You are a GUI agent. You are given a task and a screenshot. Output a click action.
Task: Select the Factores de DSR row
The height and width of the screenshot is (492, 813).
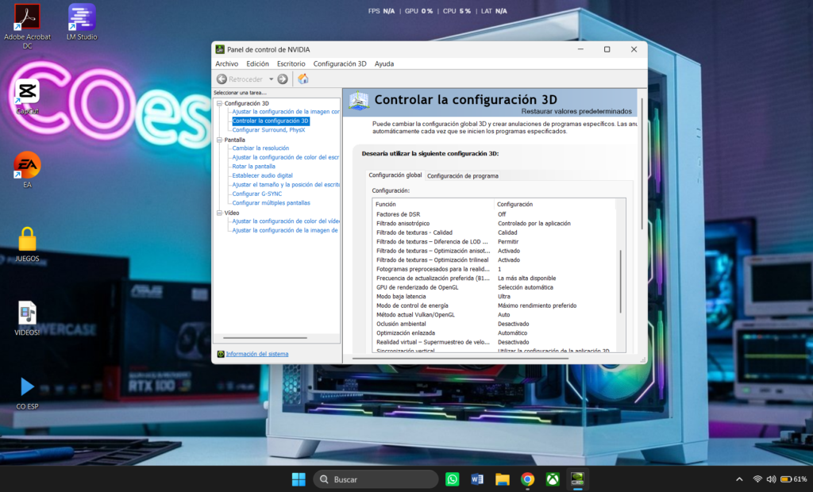coord(494,214)
